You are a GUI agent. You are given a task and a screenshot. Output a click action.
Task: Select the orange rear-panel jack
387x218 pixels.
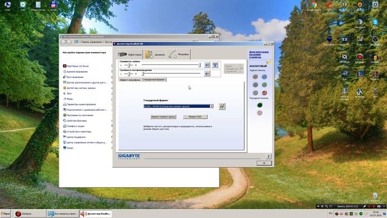point(255,77)
